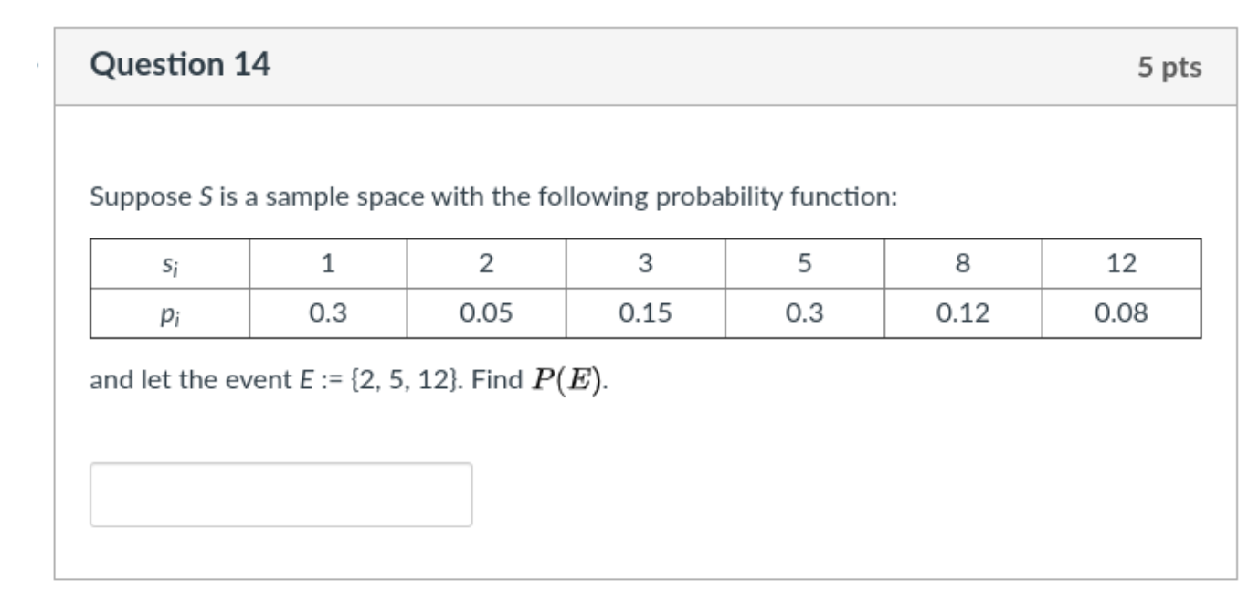
Task: Select the cell with value 0.15
Action: pyautogui.click(x=647, y=312)
